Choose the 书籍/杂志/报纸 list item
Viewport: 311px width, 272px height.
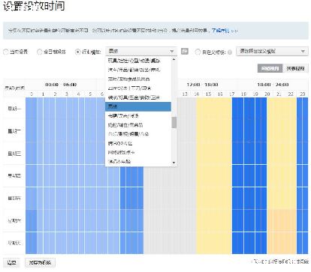138,115
